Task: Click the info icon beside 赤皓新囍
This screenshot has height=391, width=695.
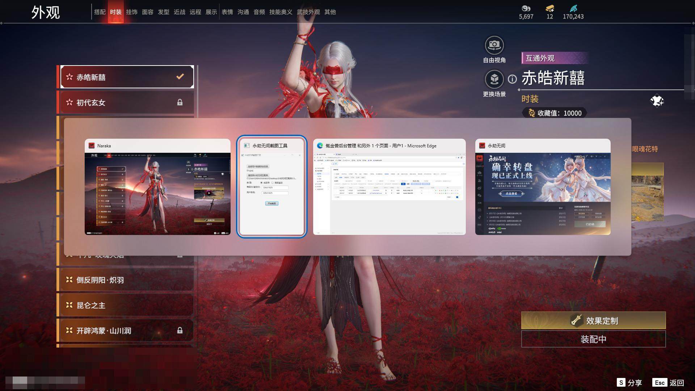Action: [x=512, y=79]
